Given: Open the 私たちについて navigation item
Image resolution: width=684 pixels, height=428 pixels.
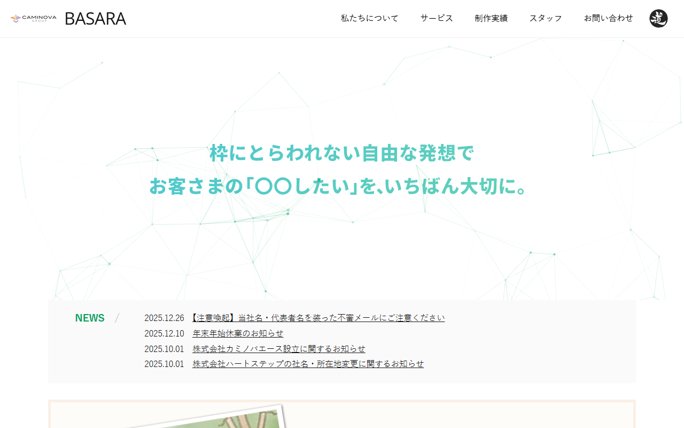Looking at the screenshot, I should click(x=369, y=18).
